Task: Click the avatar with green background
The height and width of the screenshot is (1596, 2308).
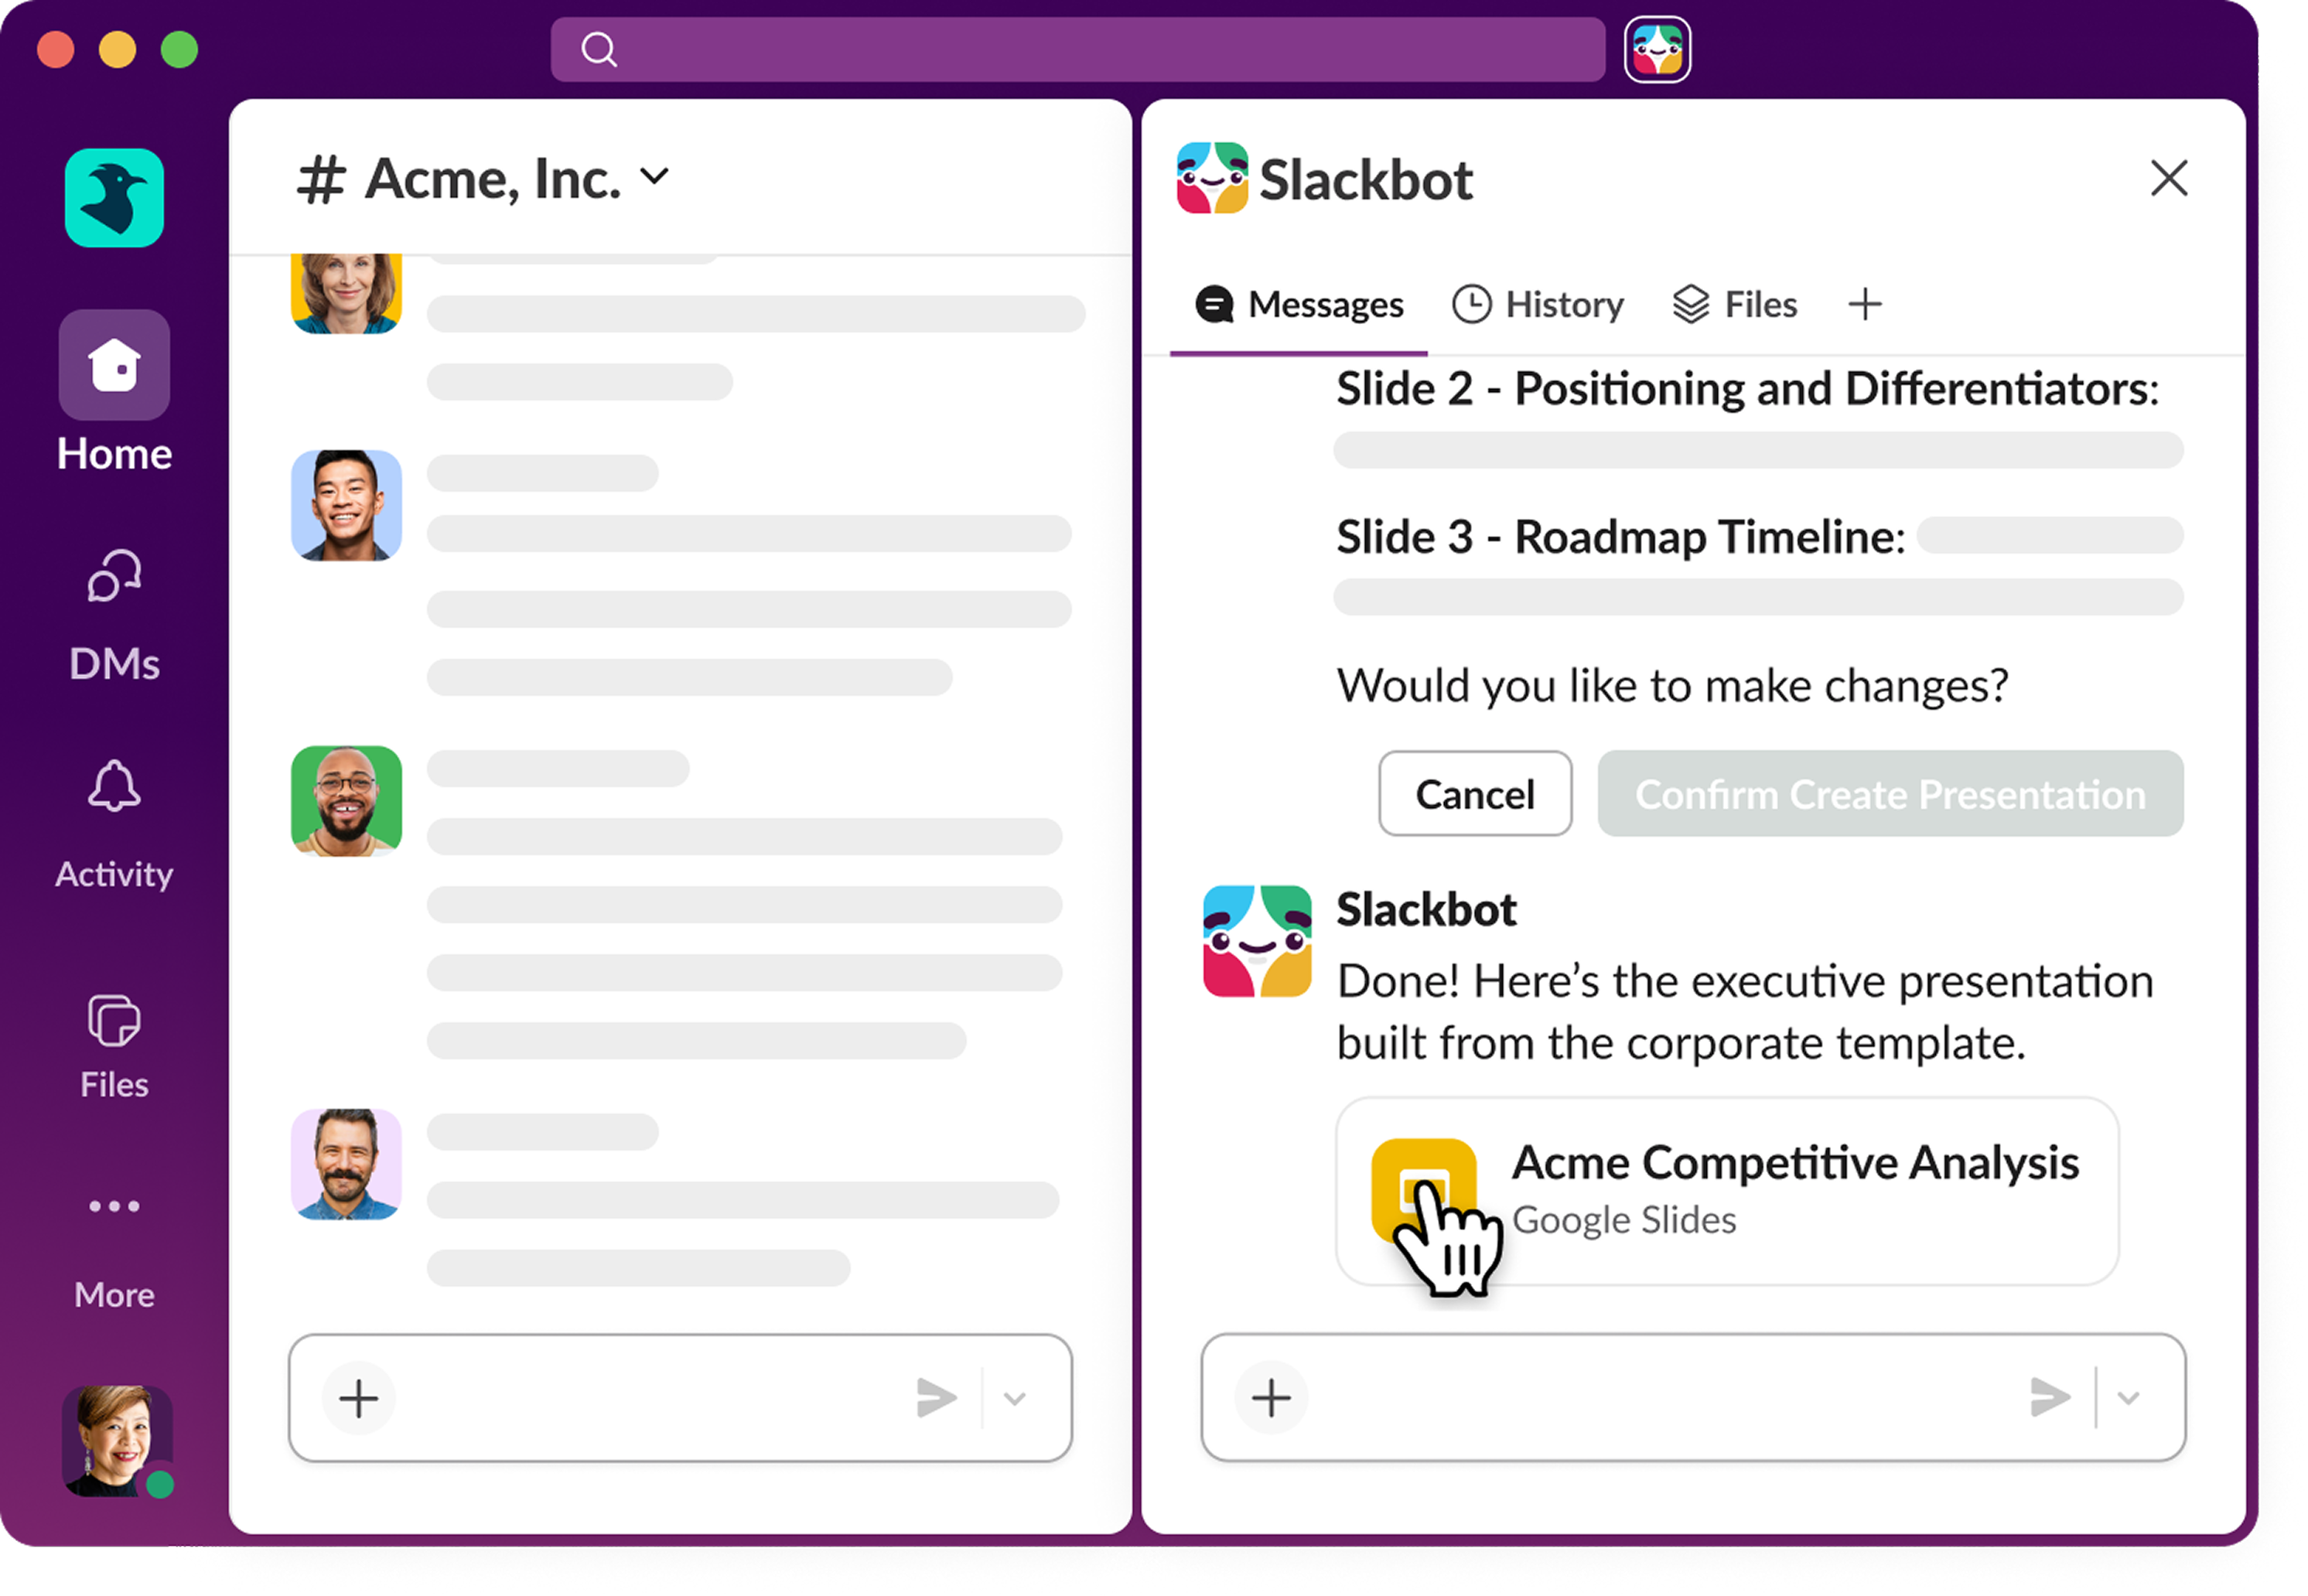Action: [x=346, y=801]
